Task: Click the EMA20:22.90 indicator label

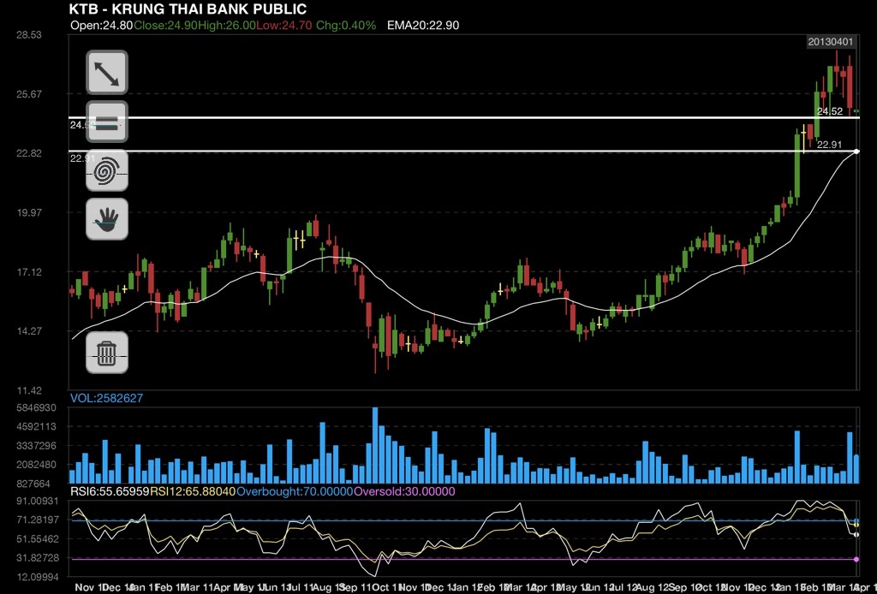Action: click(x=423, y=26)
